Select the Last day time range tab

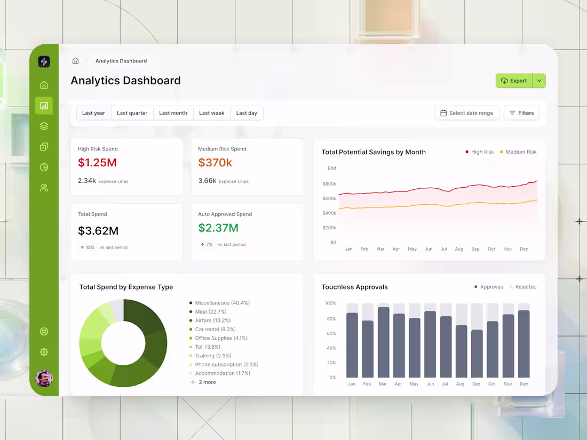coord(247,113)
